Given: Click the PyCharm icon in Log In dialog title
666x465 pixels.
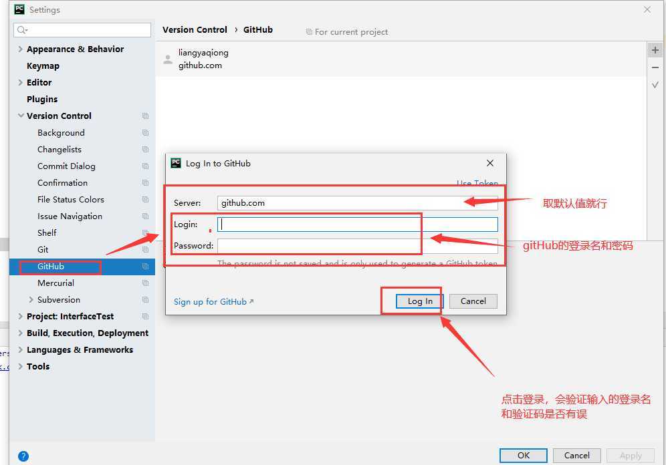Looking at the screenshot, I should (x=176, y=163).
